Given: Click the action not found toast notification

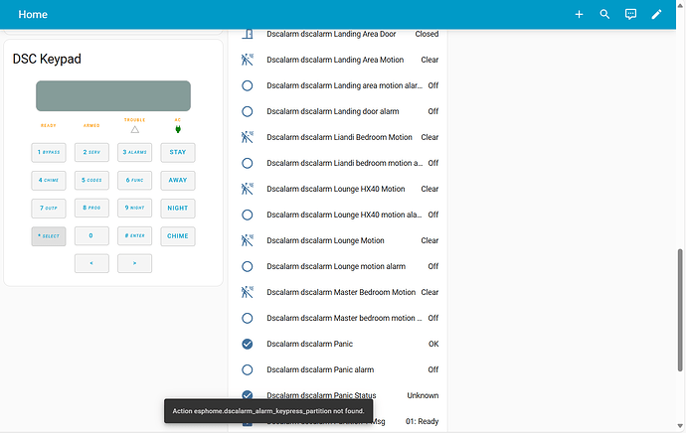Looking at the screenshot, I should tap(268, 411).
